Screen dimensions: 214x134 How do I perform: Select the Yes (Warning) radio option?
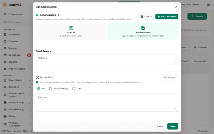click(50, 89)
